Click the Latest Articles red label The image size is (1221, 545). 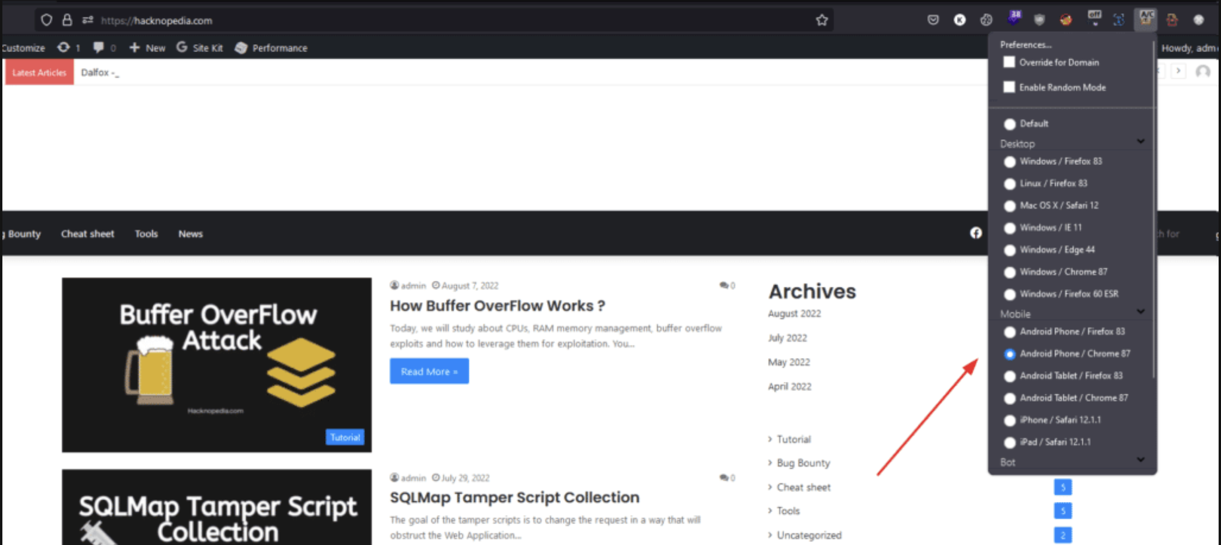(39, 72)
